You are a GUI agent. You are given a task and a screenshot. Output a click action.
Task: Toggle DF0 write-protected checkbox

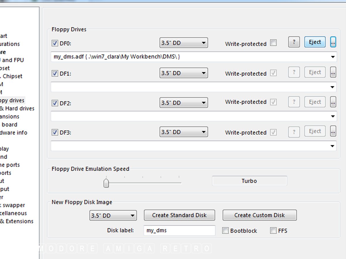point(273,43)
